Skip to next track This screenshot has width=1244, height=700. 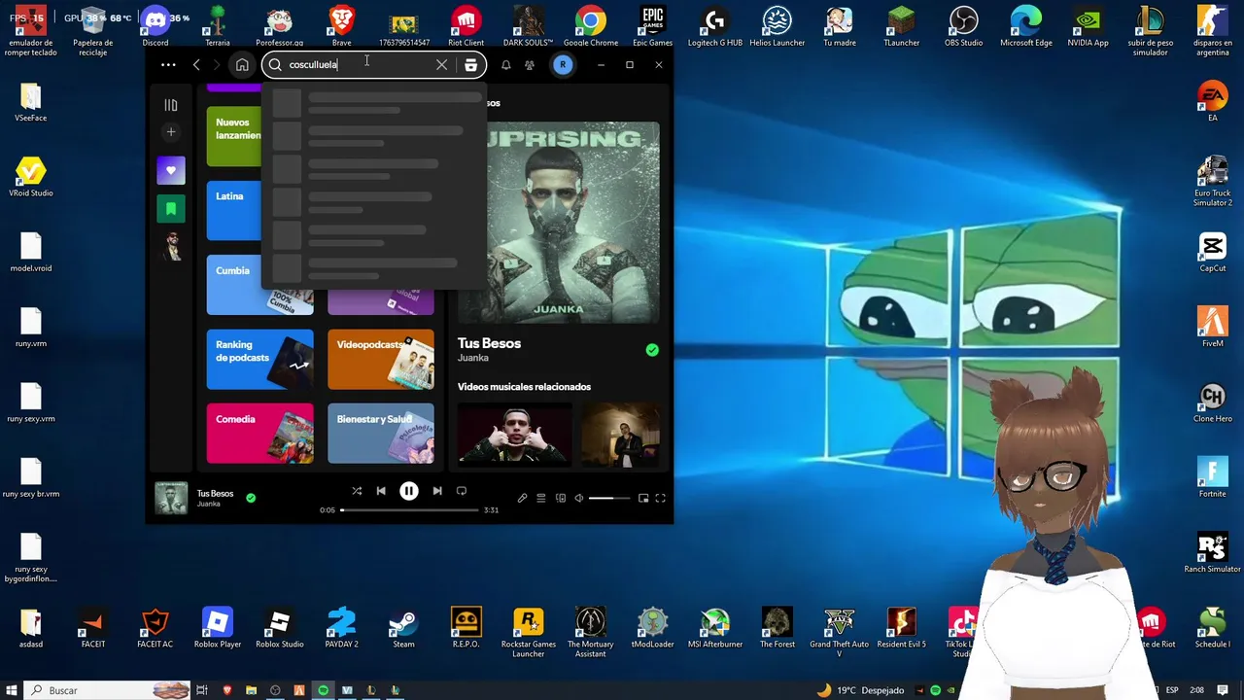coord(437,492)
